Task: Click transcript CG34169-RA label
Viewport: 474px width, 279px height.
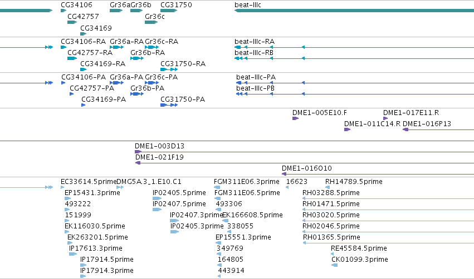Action: [x=103, y=64]
